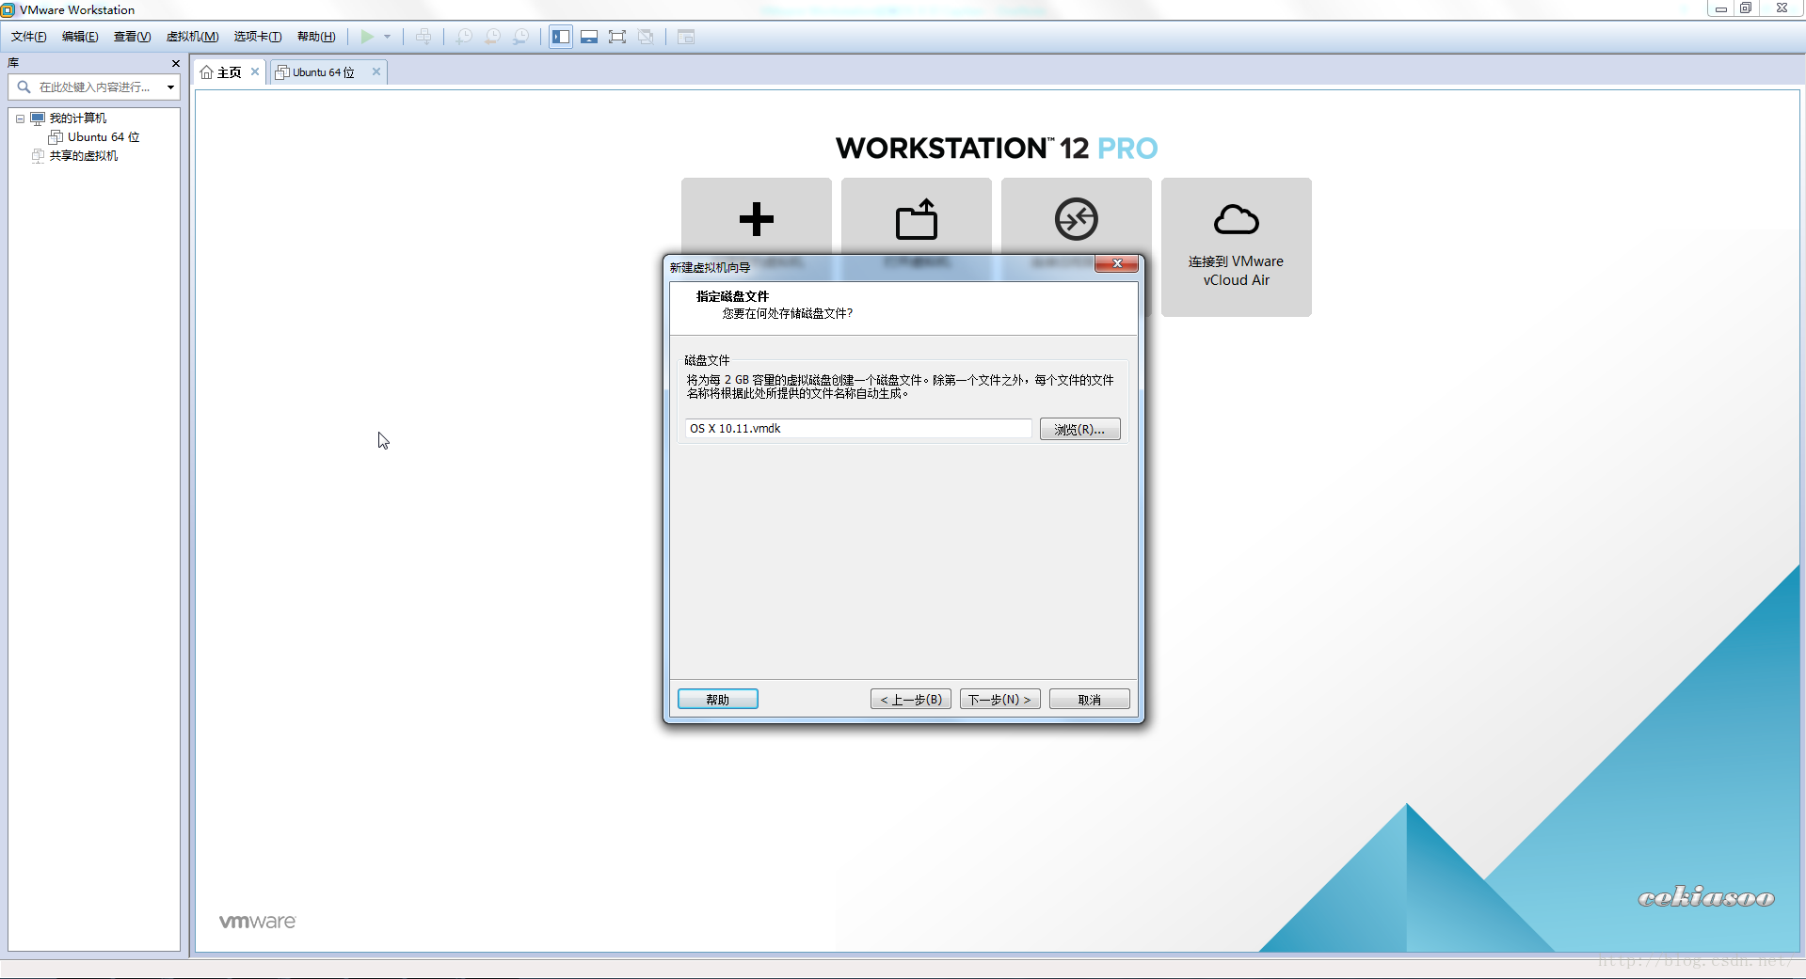Image resolution: width=1806 pixels, height=979 pixels.
Task: Select Ubuntu 64 位 in the library tree
Action: [104, 137]
